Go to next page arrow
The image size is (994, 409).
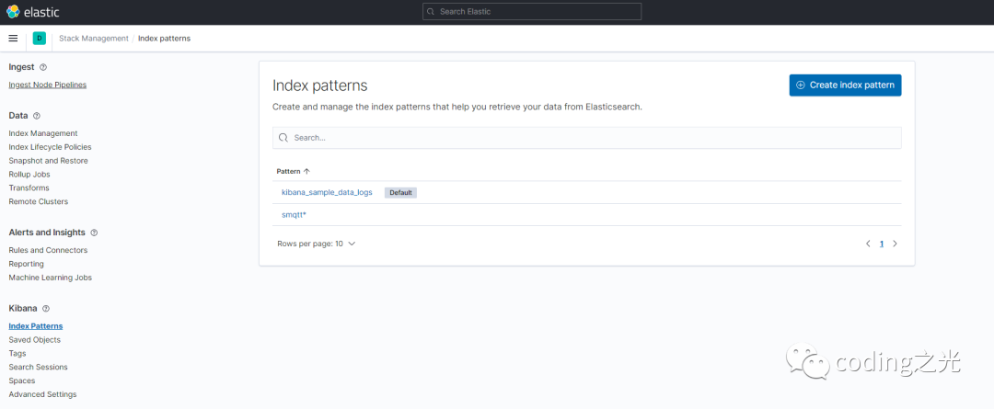click(x=895, y=244)
